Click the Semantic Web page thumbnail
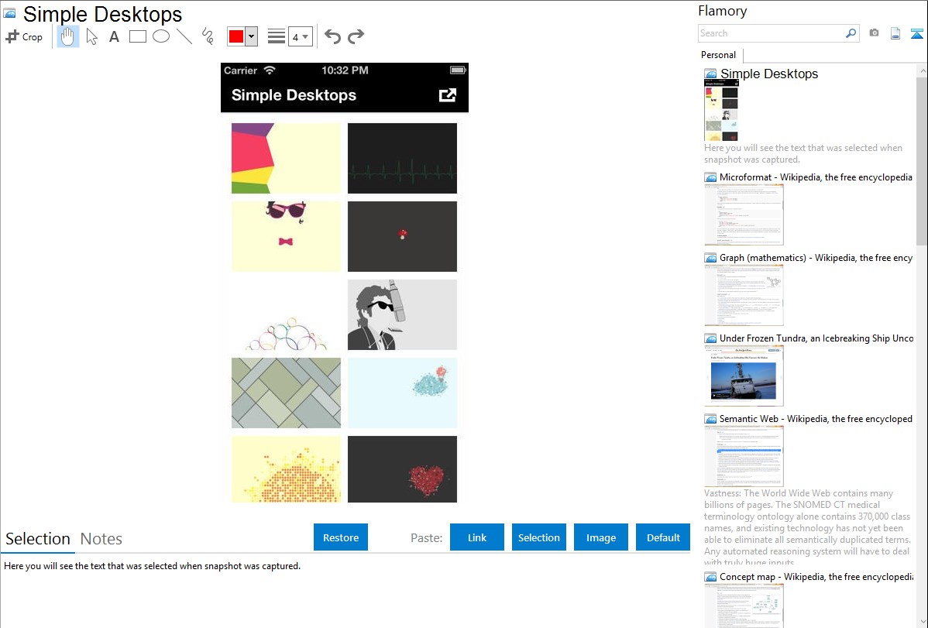 pos(744,456)
